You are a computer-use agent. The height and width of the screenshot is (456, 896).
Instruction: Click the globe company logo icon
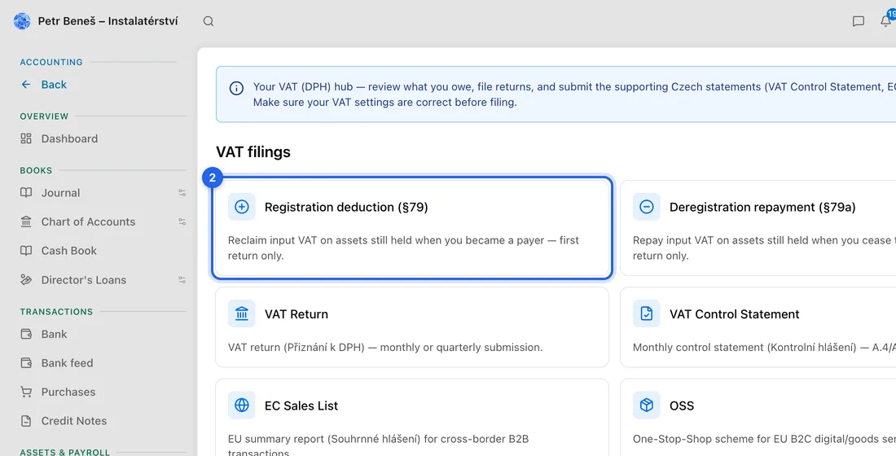pyautogui.click(x=22, y=21)
